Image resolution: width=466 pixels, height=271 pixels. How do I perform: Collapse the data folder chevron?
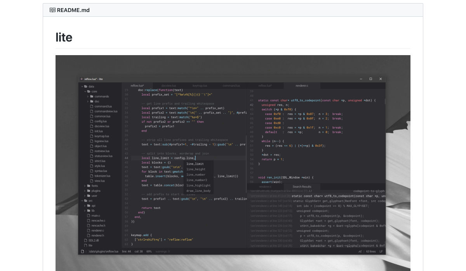[82, 87]
